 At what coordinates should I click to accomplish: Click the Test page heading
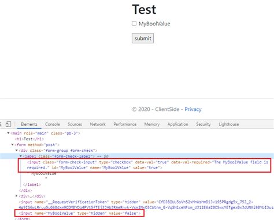pos(144,9)
